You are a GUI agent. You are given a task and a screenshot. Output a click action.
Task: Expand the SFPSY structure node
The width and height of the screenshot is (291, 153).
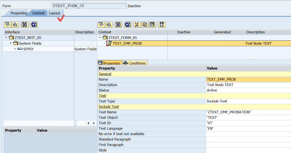pos(15,49)
